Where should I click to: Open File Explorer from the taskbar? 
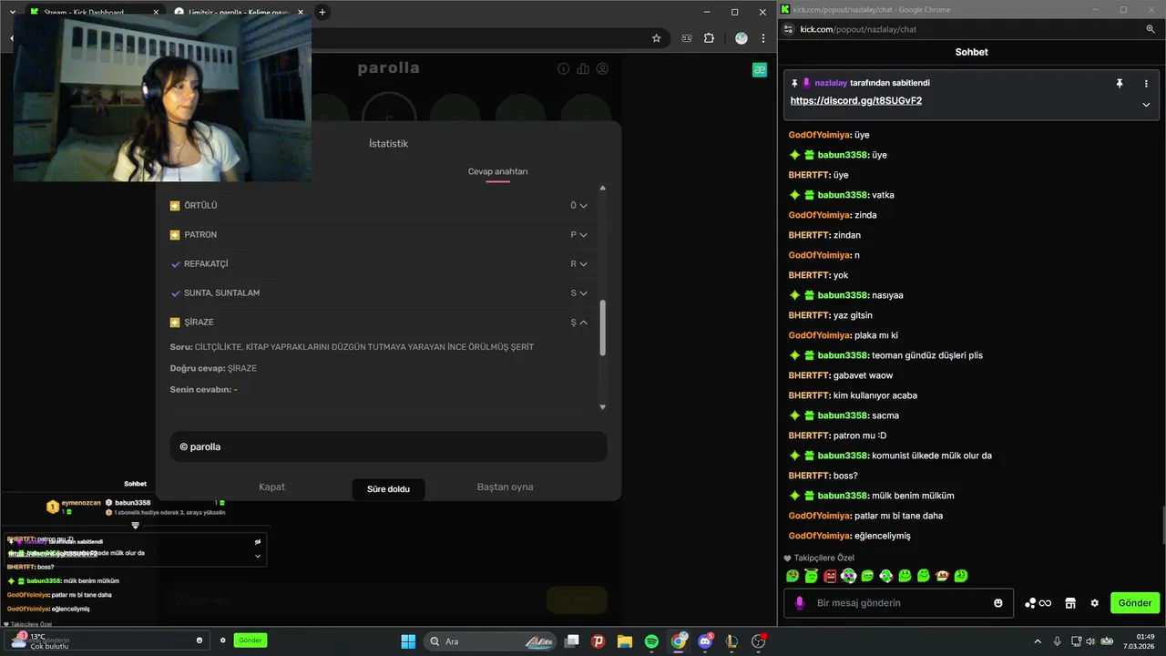click(625, 641)
